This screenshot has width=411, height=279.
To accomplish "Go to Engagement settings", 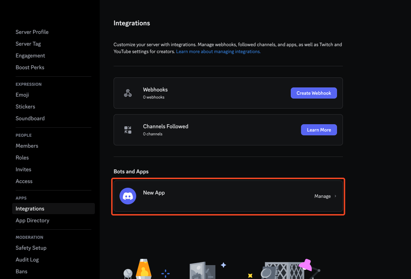I will (30, 56).
